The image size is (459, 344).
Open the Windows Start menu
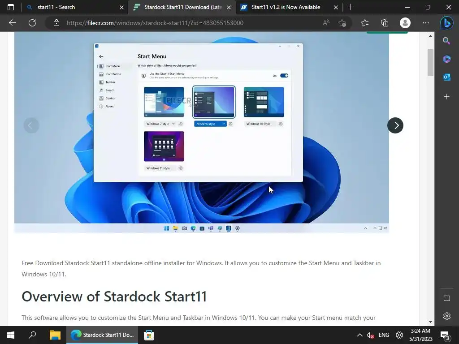point(11,335)
